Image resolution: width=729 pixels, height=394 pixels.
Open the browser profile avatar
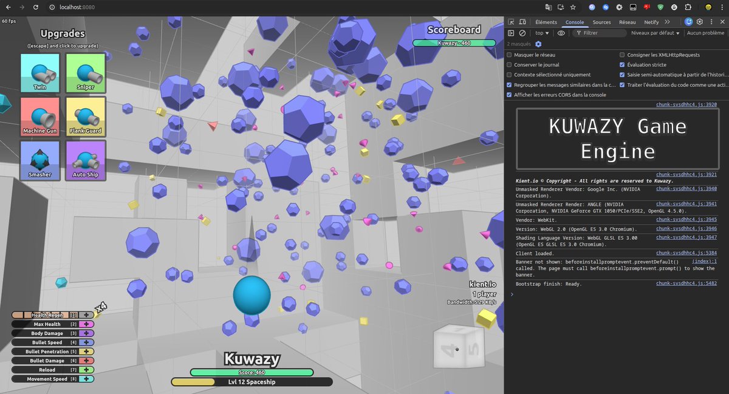point(708,7)
